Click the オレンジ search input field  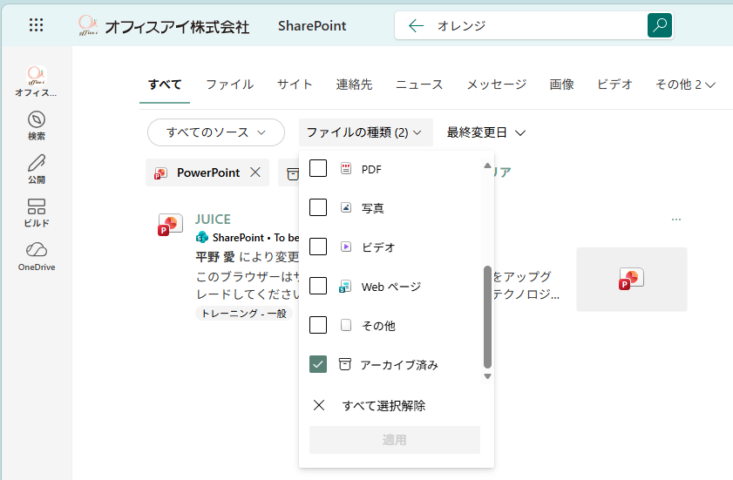(538, 25)
